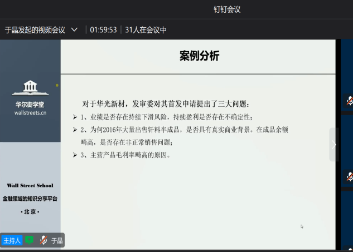Click the meeting title 于晶发起的视频会议
Image resolution: width=353 pixels, height=252 pixels.
pyautogui.click(x=35, y=30)
